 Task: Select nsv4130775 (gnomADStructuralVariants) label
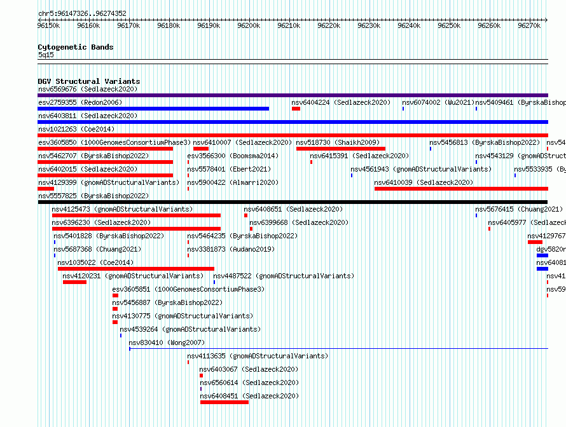(183, 316)
